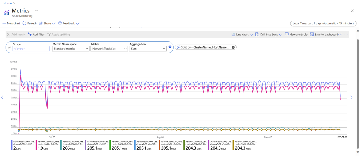This screenshot has width=359, height=163.
Task: Click the Scope input field
Action: (x=31, y=49)
